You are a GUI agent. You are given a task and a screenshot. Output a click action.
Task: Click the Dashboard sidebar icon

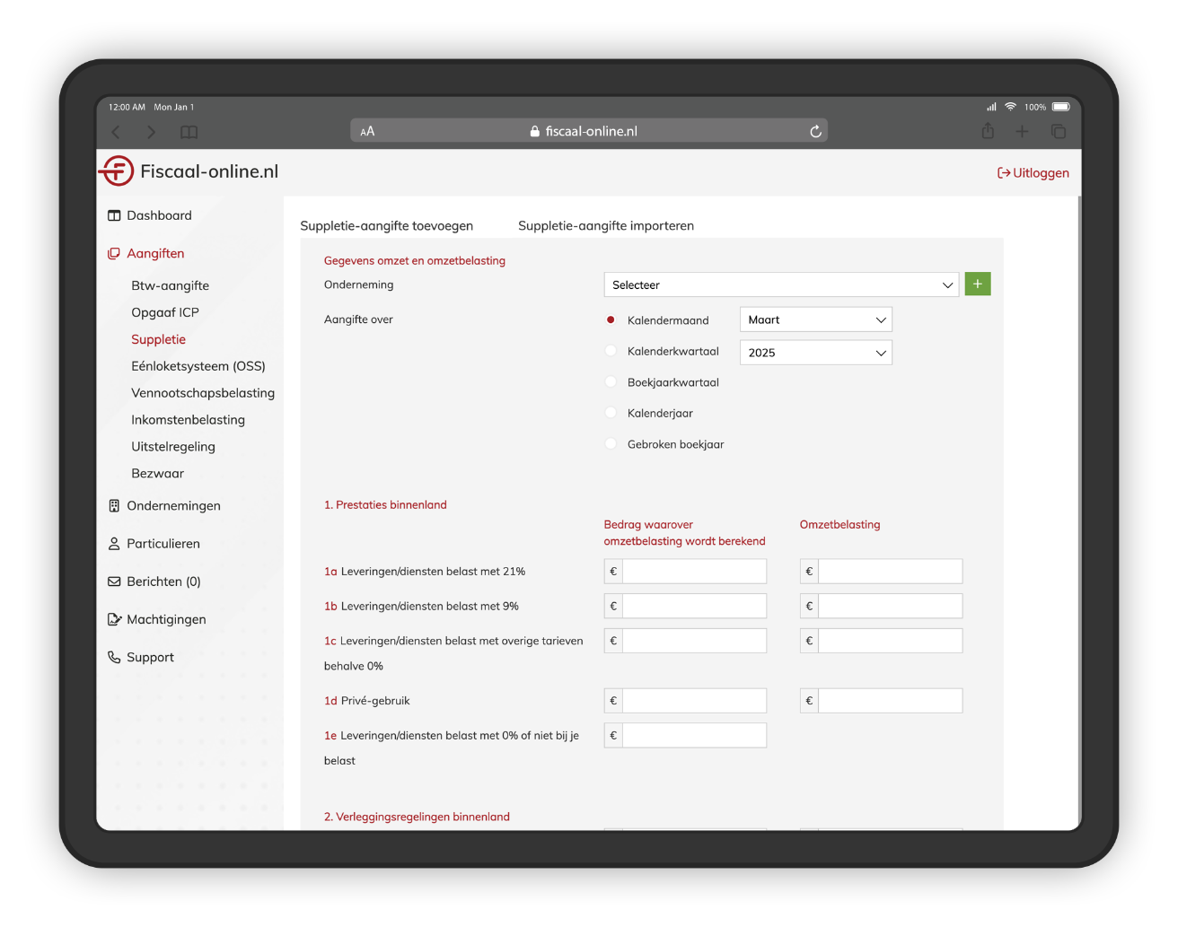pos(114,215)
